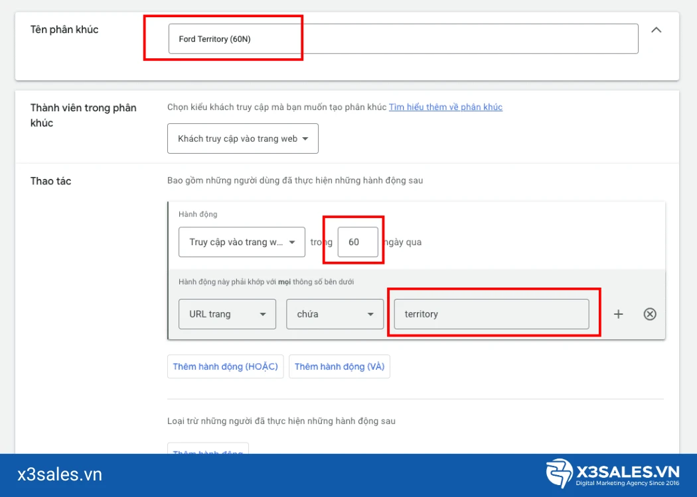The image size is (697, 497).
Task: Click the Thành viên trong phân khúc label
Action: (x=83, y=115)
